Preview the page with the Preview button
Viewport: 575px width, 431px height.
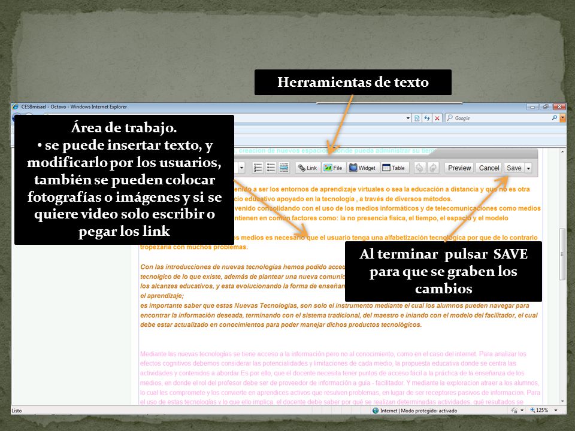click(x=459, y=168)
